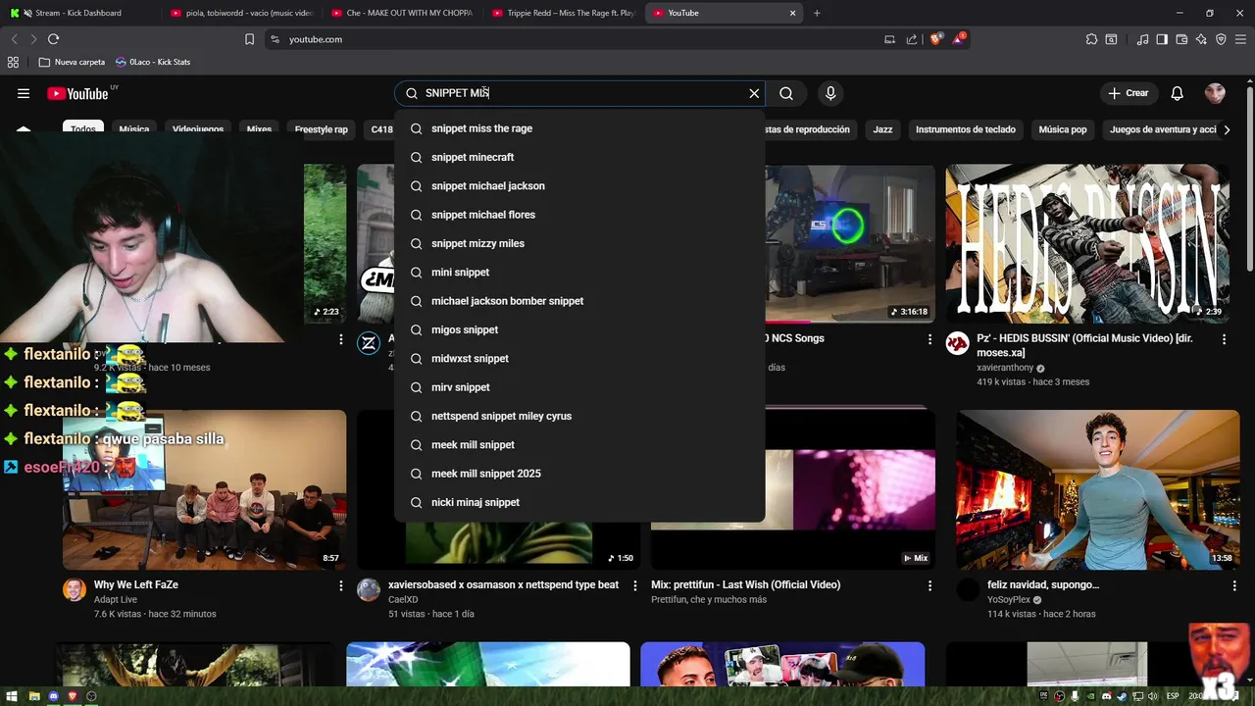Screen dimensions: 1255x706
Task: Open the xavieranthony channel link
Action: pyautogui.click(x=1005, y=368)
